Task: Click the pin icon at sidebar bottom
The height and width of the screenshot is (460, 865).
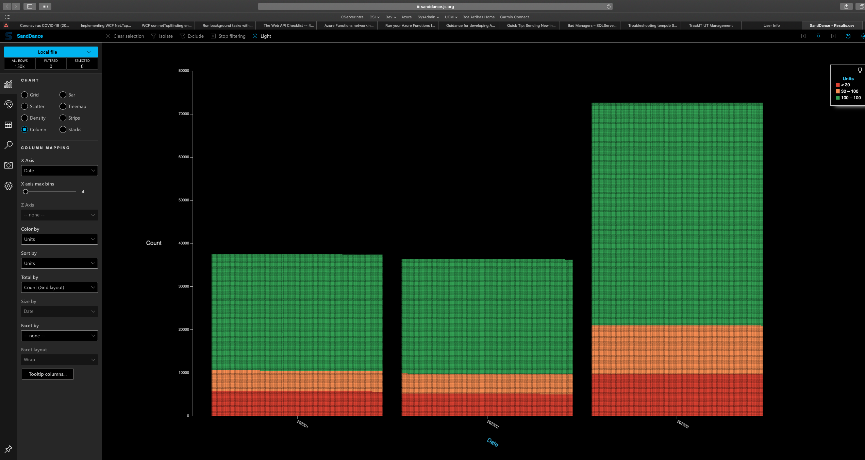Action: point(8,449)
